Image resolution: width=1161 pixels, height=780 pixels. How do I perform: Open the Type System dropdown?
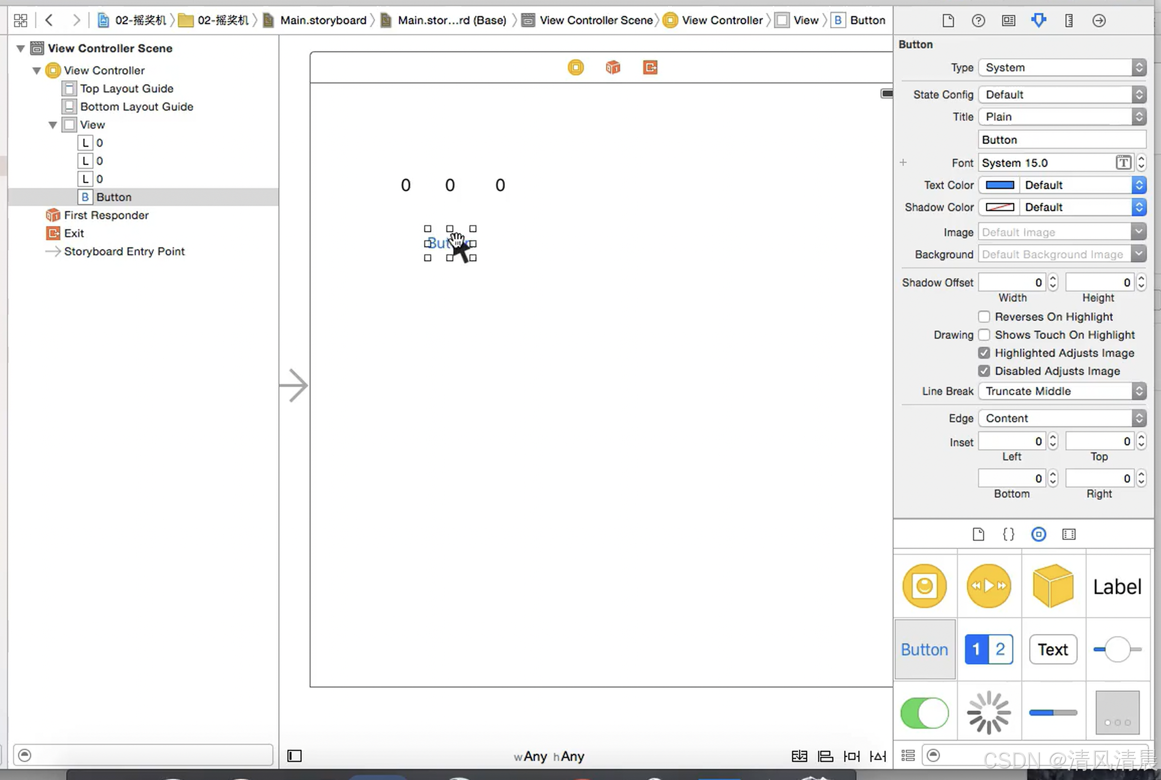pyautogui.click(x=1061, y=67)
